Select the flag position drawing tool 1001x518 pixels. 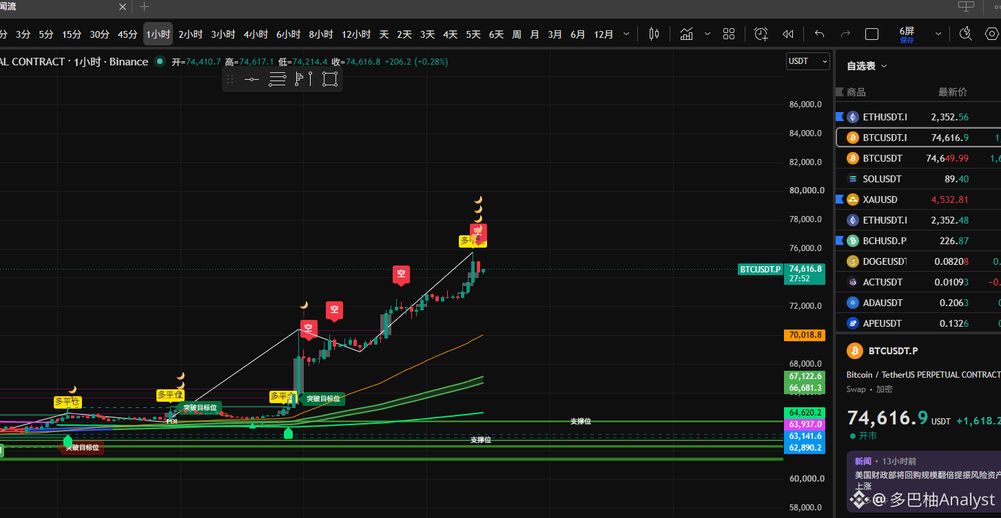point(303,79)
